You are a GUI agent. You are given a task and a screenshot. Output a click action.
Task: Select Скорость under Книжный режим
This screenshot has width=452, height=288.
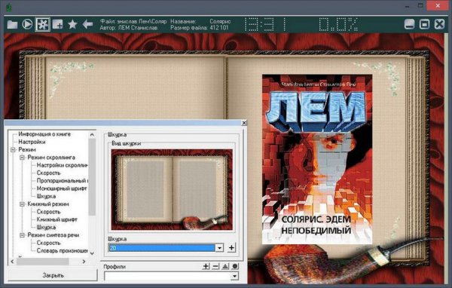pyautogui.click(x=48, y=212)
